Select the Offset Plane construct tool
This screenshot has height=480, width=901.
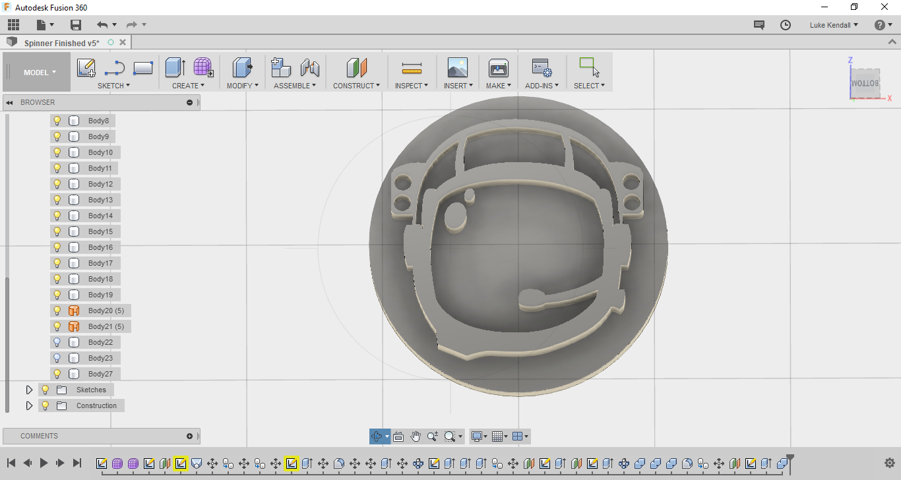[x=357, y=67]
